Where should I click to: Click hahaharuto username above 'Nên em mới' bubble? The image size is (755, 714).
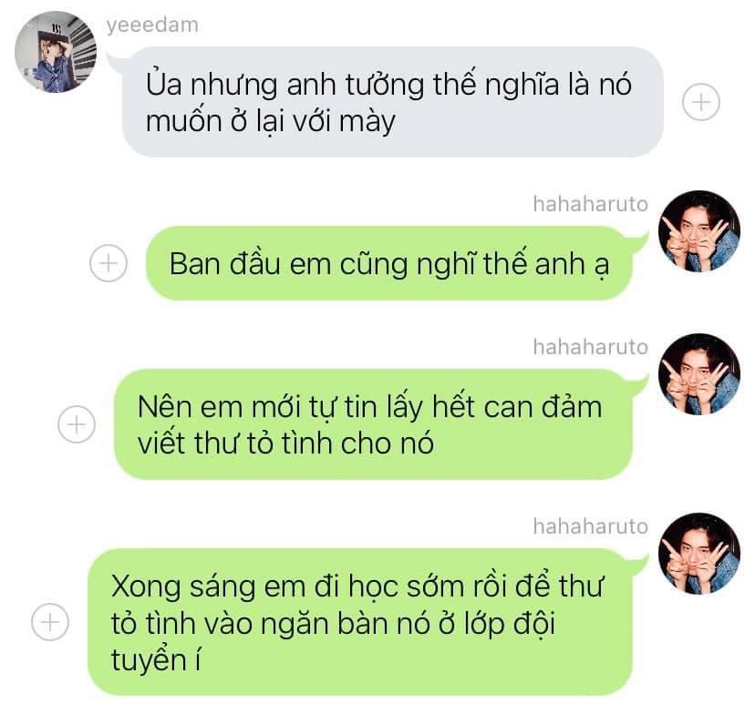[x=590, y=347]
